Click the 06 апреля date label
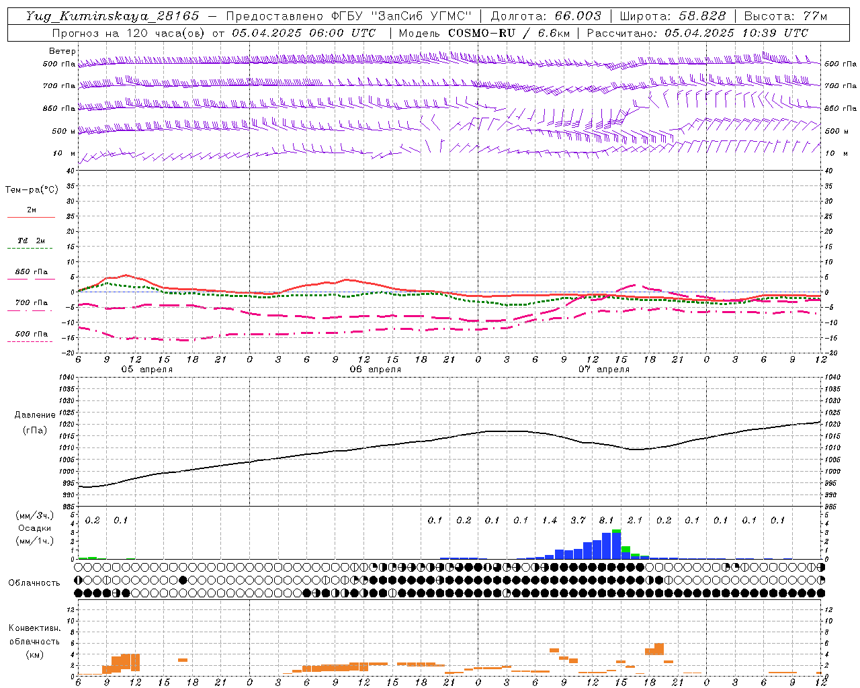Image resolution: width=860 pixels, height=688 pixels. [x=376, y=370]
